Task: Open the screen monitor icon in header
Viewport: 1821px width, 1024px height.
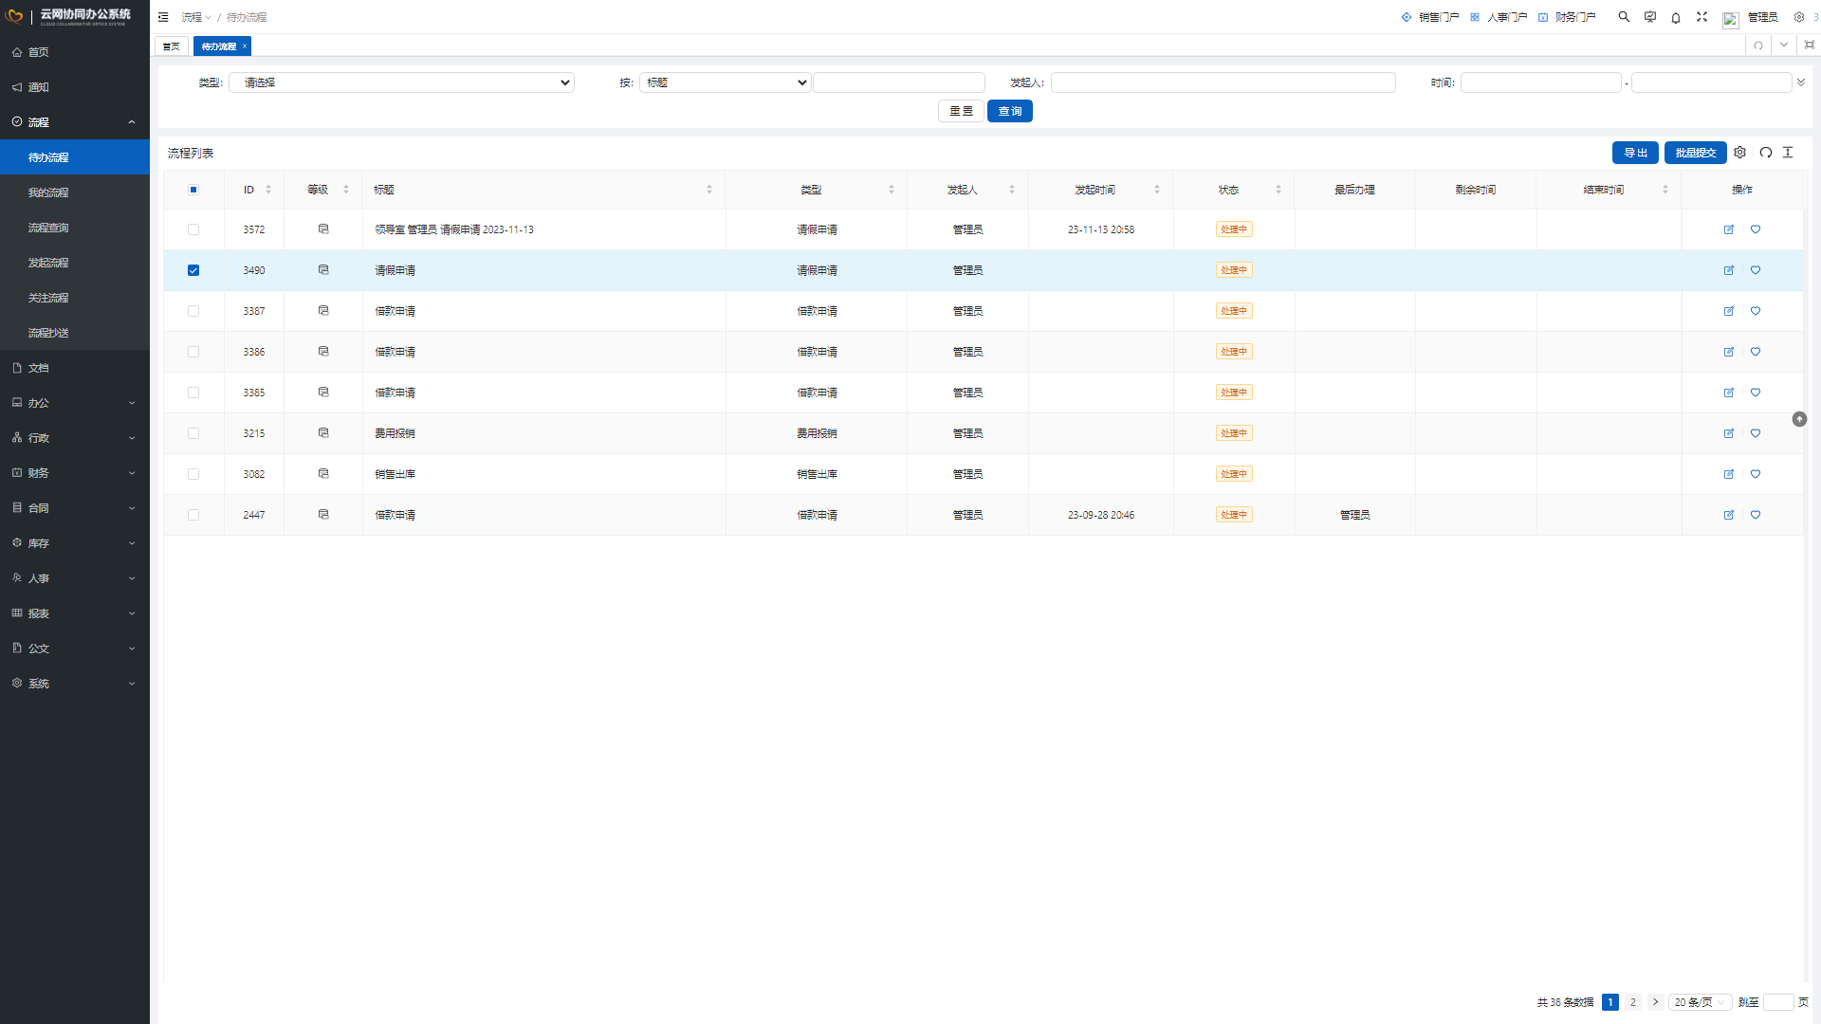Action: (1650, 17)
